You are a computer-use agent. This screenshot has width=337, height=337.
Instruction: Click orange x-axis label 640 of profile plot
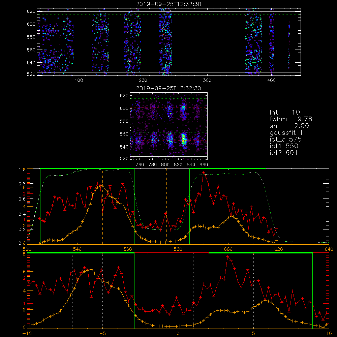pos(329,249)
